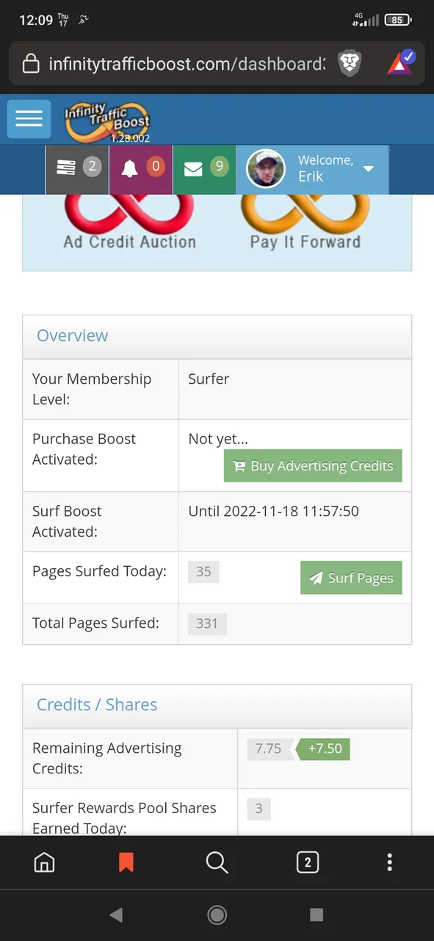Viewport: 434px width, 941px height.
Task: Tap the Brave Rewards triangle icon
Action: tap(401, 63)
